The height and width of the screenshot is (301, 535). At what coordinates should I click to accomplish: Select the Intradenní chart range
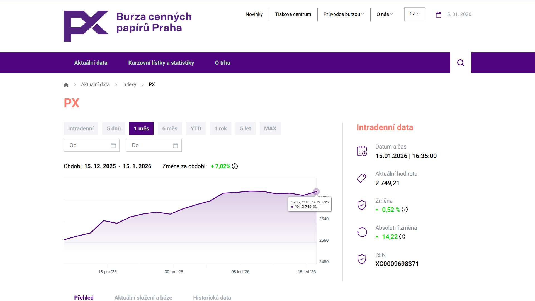click(x=81, y=128)
